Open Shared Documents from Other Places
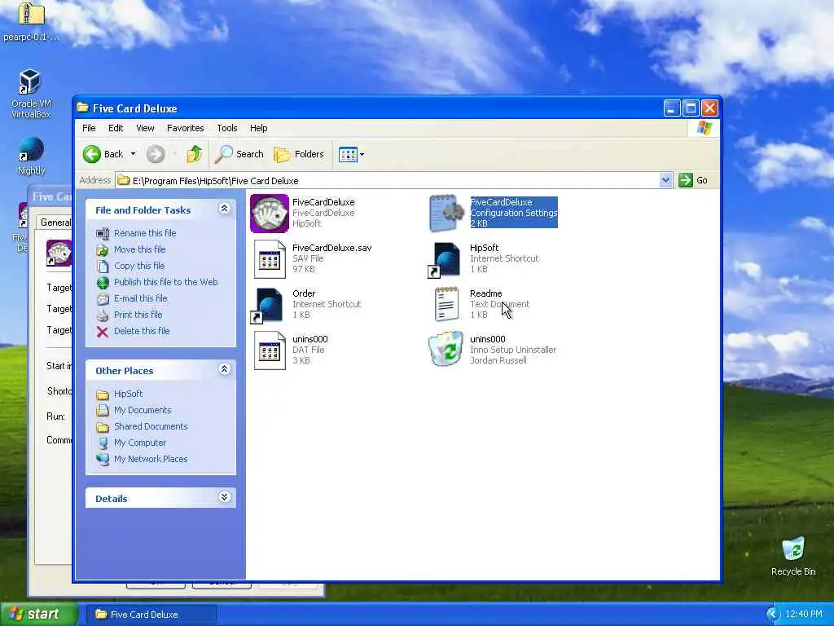 pos(151,426)
